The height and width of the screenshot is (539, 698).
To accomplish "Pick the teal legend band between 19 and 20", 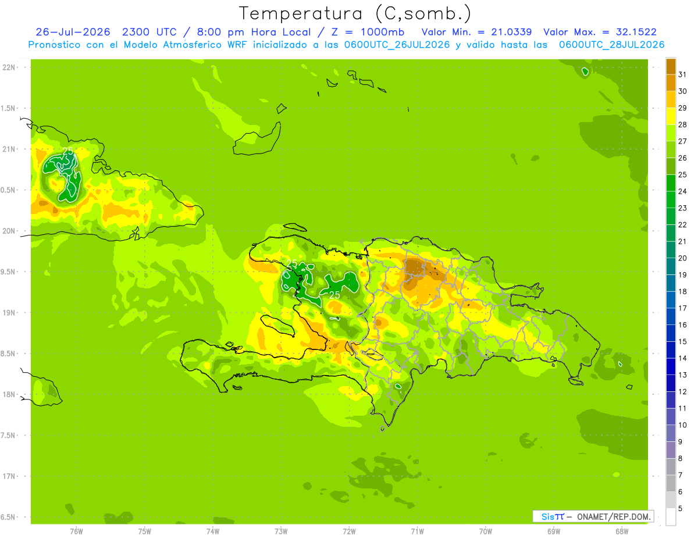I will (x=671, y=266).
